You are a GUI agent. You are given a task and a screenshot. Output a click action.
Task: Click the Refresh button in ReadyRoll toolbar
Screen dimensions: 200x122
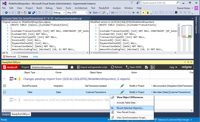click(116, 67)
